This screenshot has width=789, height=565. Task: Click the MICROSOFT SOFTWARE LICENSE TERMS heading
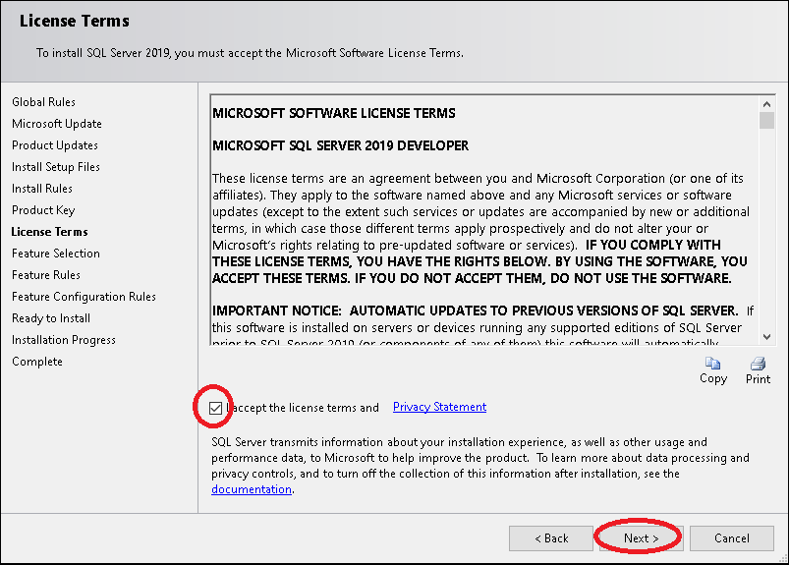click(x=334, y=113)
